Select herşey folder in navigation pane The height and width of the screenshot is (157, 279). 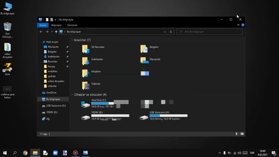51,66
